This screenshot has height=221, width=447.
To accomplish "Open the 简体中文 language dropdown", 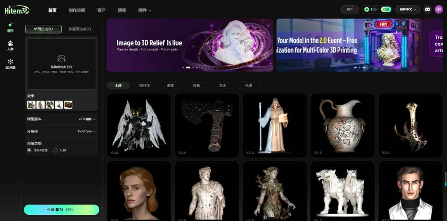I will [408, 9].
